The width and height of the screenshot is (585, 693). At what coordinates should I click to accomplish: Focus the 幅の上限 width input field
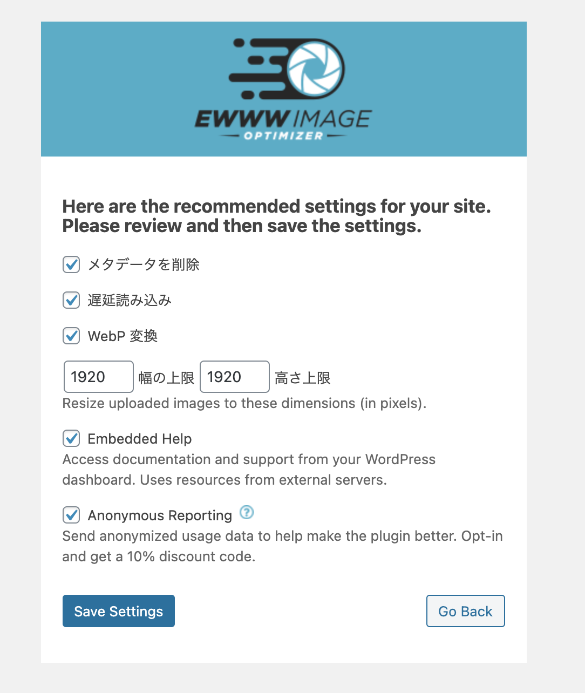pyautogui.click(x=99, y=377)
